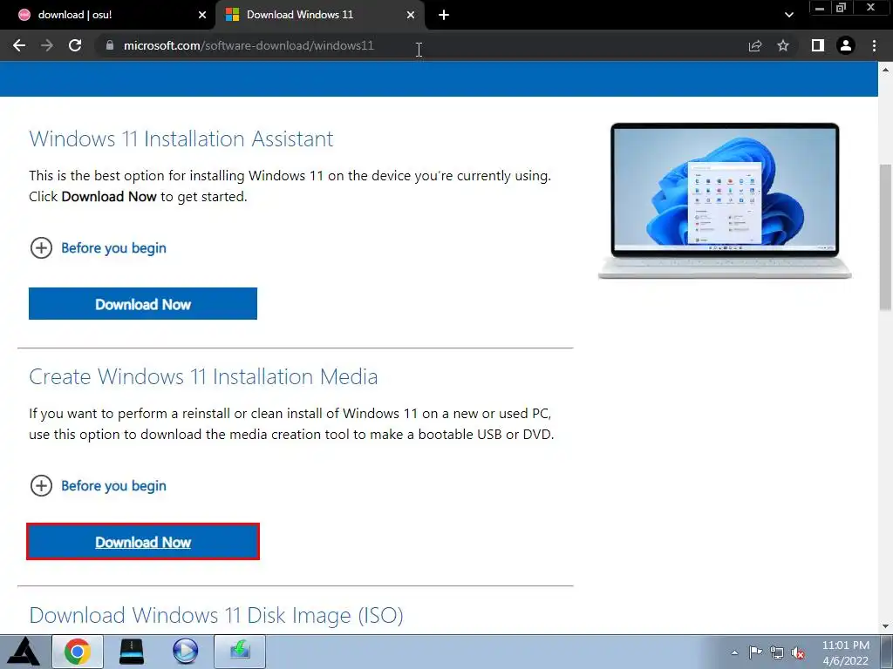Click Download Now for Installation Assistant

coord(143,304)
